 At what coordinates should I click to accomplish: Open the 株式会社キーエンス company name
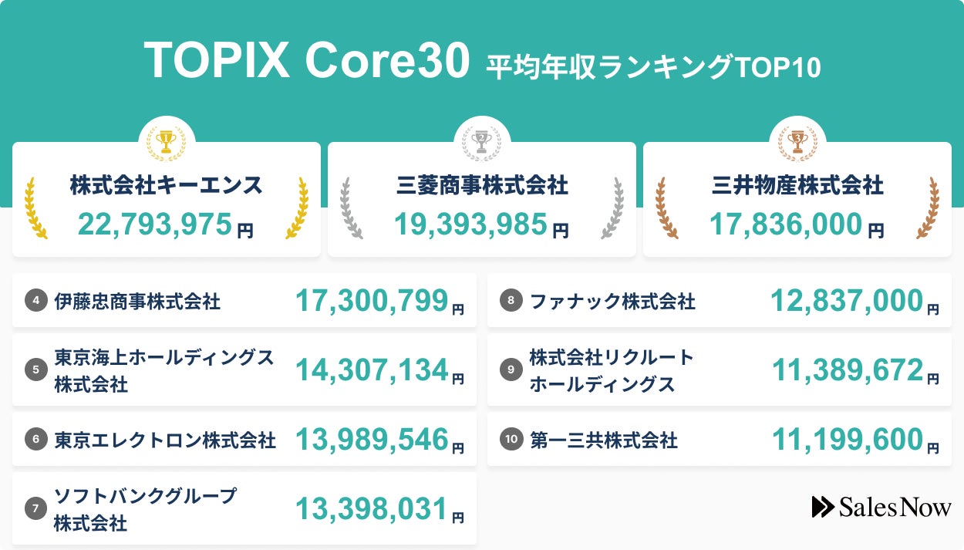pyautogui.click(x=166, y=186)
